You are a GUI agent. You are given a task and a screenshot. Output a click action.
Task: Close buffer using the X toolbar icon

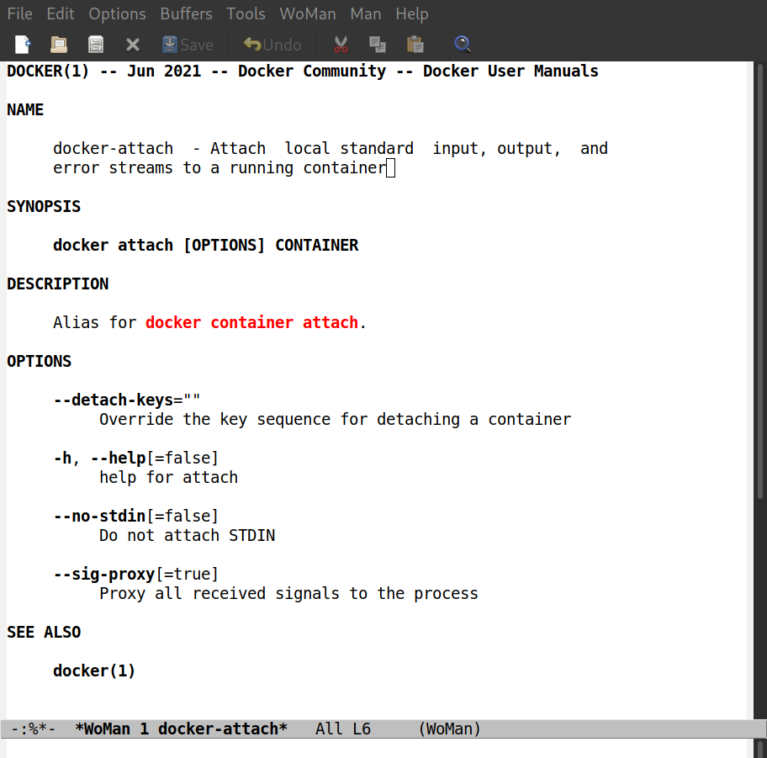pos(133,45)
